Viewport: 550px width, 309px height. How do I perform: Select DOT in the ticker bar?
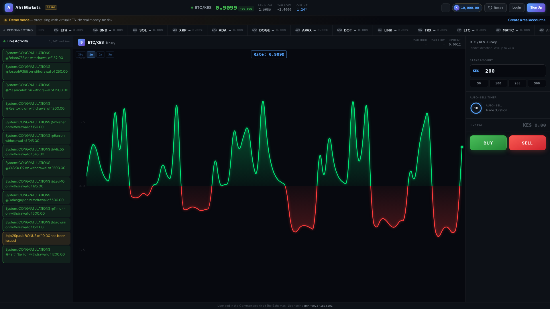click(352, 30)
